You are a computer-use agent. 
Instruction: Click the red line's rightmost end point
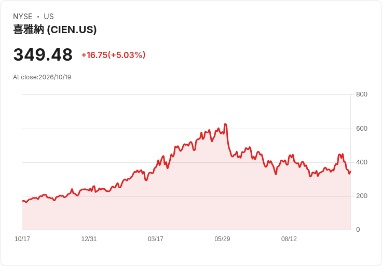[x=350, y=171]
